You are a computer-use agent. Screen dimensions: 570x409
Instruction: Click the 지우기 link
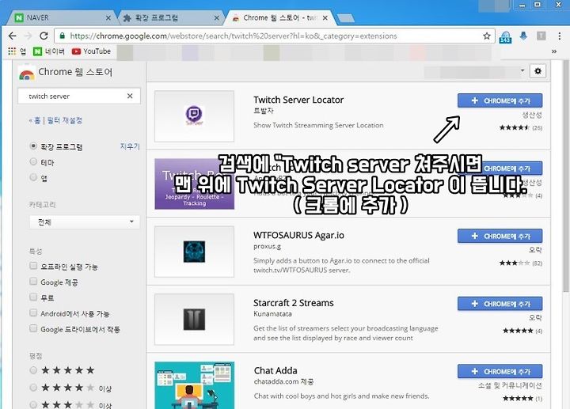[130, 146]
